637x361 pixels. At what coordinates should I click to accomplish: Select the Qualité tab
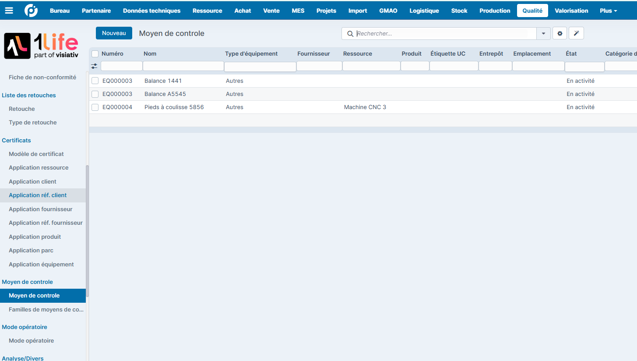pos(532,11)
